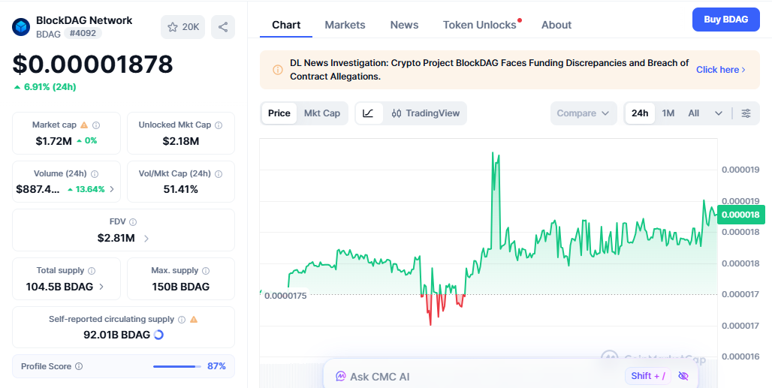Open the Markets tab

coord(345,25)
